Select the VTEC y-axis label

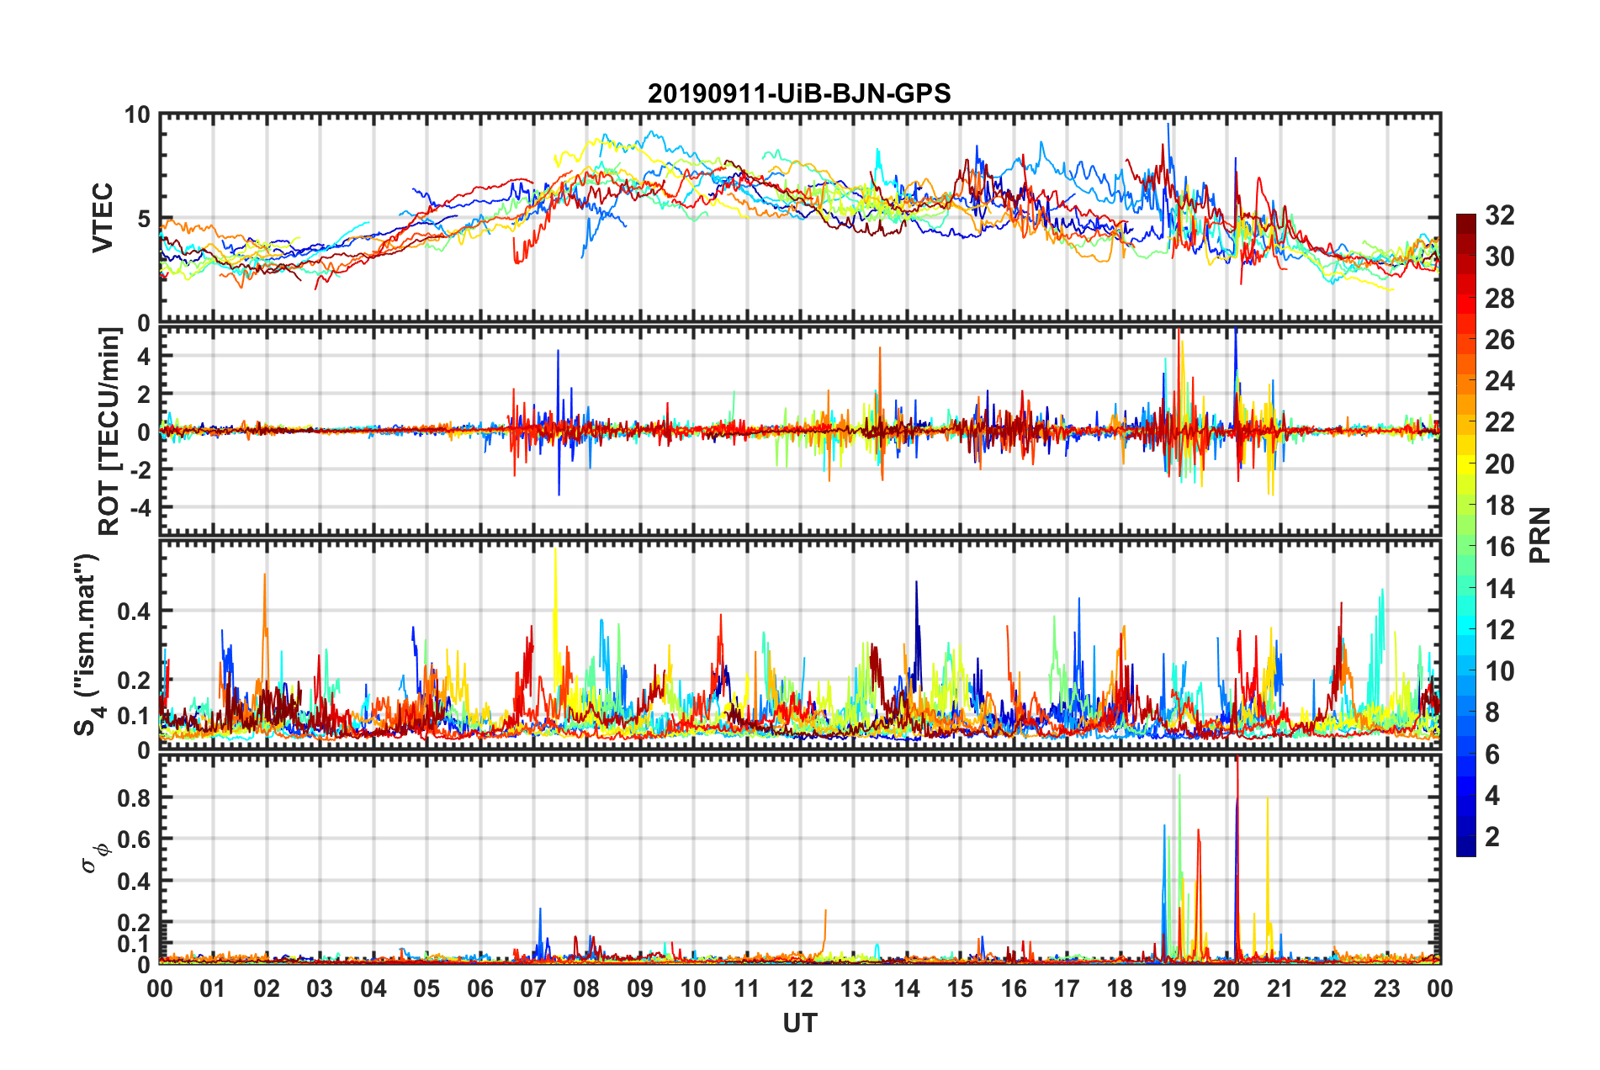[x=102, y=217]
